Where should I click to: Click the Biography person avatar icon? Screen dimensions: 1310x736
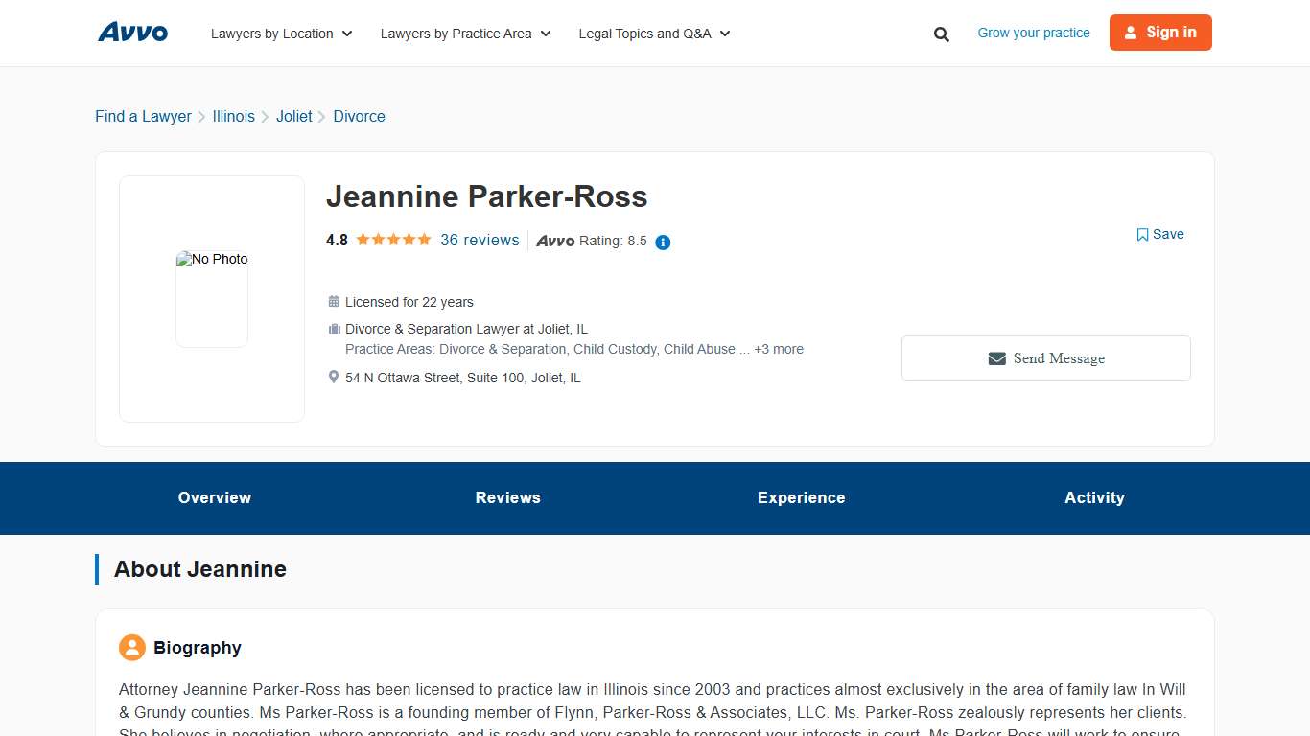pos(131,647)
